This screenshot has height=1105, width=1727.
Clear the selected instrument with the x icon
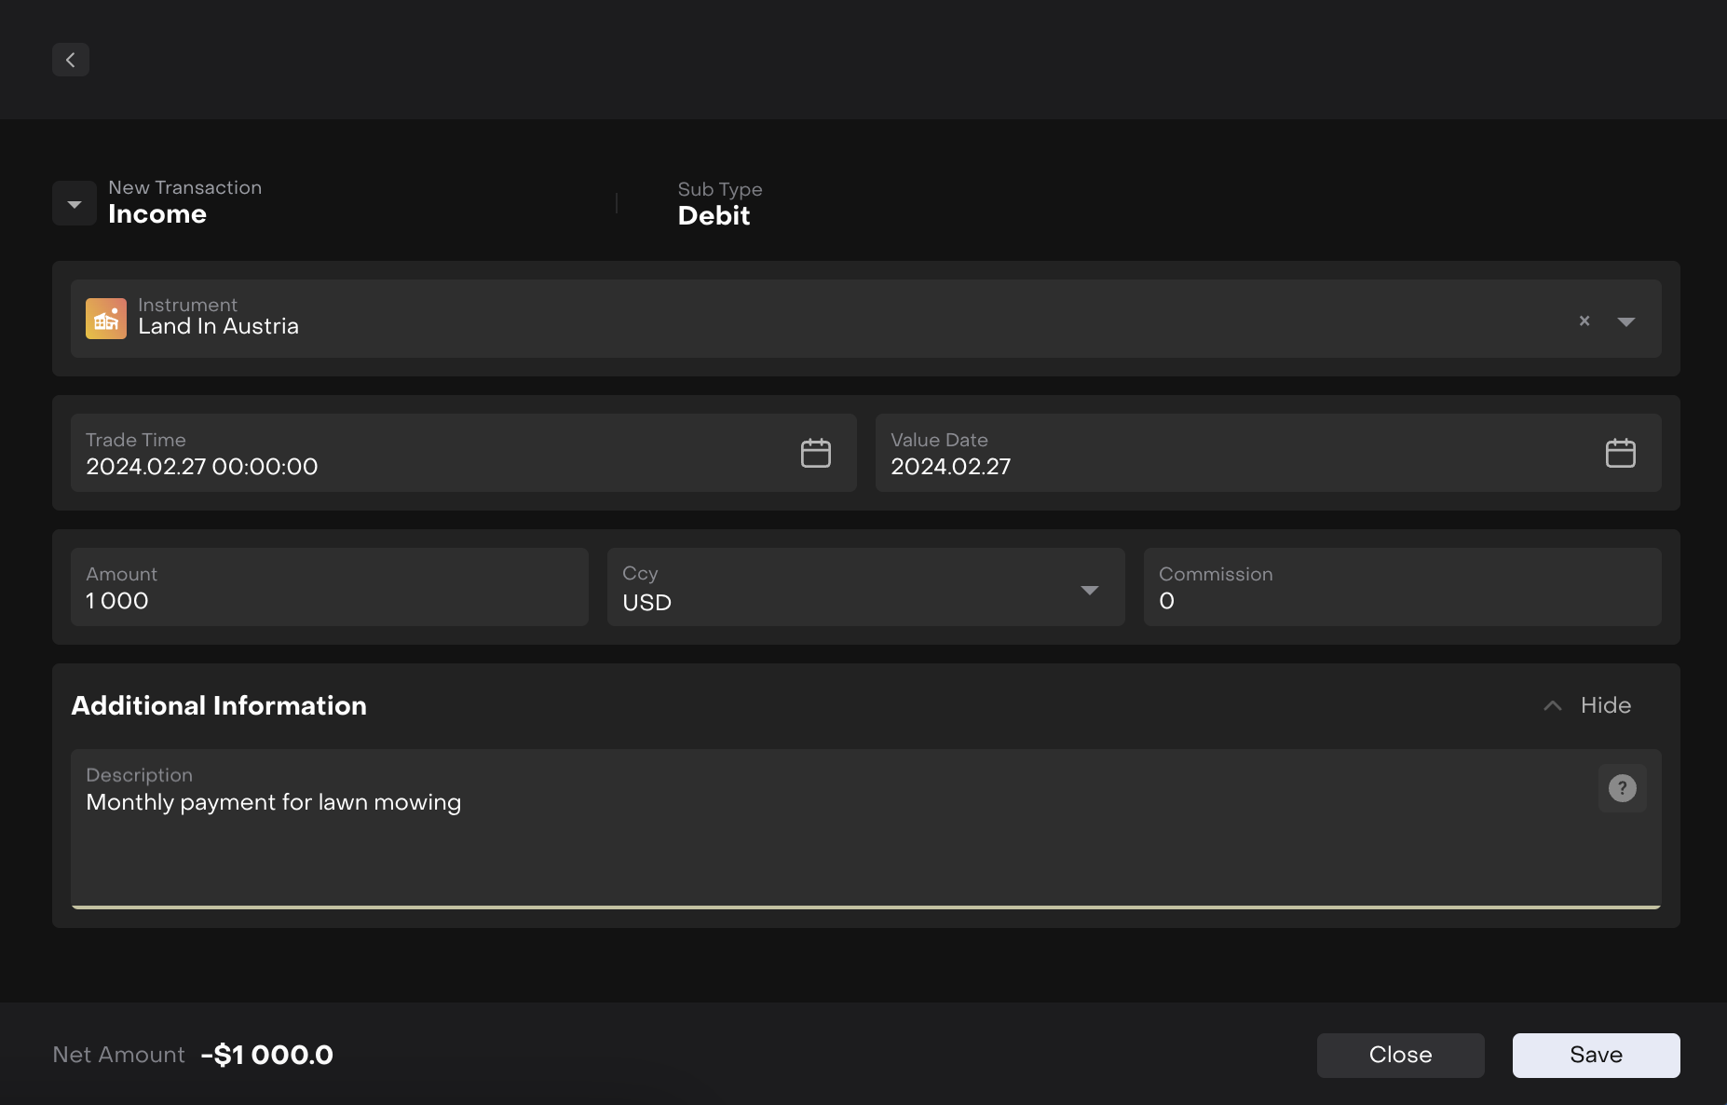point(1584,321)
